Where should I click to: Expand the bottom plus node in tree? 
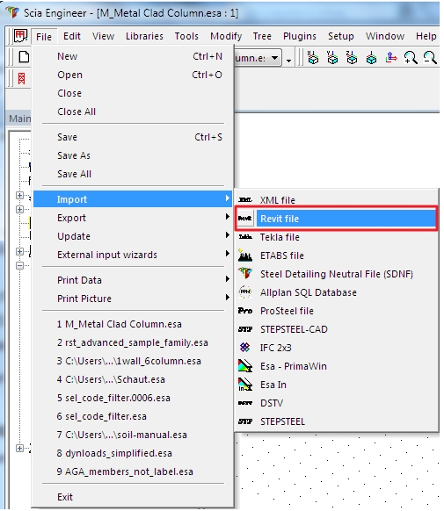[19, 448]
